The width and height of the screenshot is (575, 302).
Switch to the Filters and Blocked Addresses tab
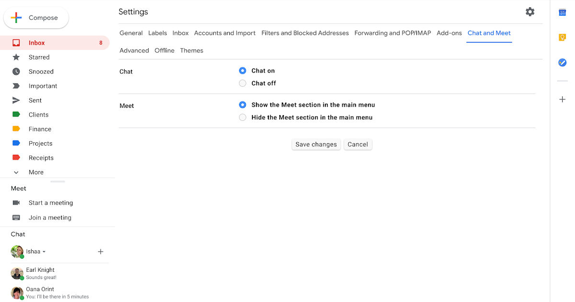305,33
